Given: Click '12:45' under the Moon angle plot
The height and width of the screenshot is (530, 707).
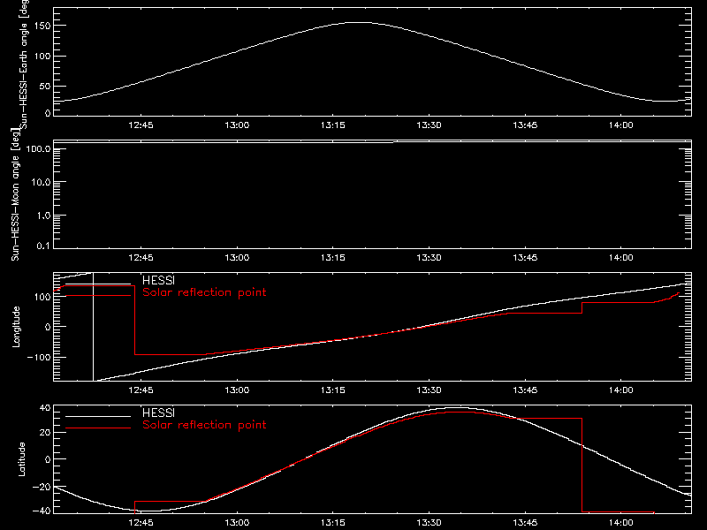Looking at the screenshot, I should [141, 258].
